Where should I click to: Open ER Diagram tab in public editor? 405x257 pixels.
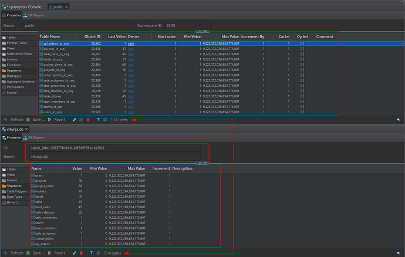34,15
